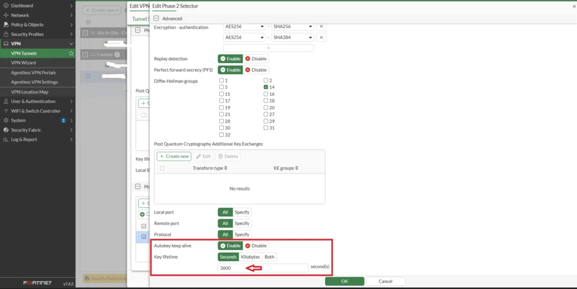Click the Network cross-arrows icon
The image size is (577, 289).
coord(6,15)
